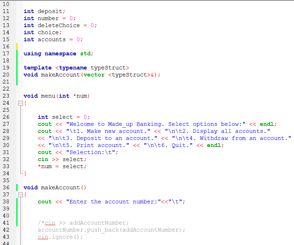Collapse the menu function code block
This screenshot has width=294, height=245.
point(20,103)
